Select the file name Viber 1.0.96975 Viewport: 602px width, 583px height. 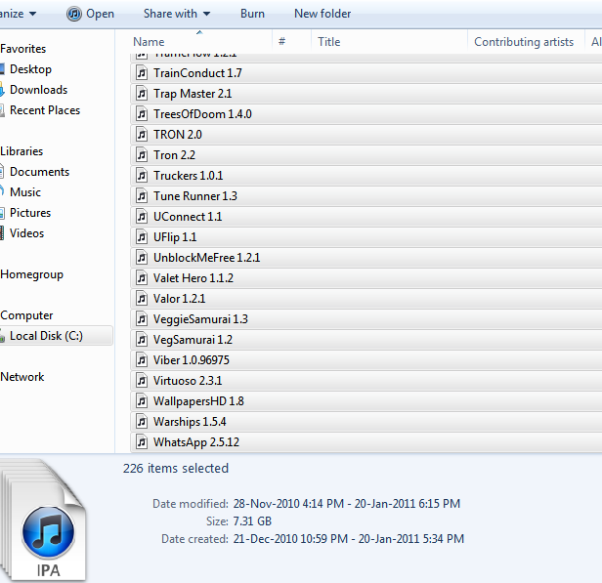(x=192, y=360)
